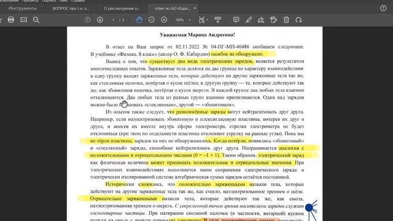Zoom in with the plus button
The height and width of the screenshot is (221, 393).
[164, 20]
